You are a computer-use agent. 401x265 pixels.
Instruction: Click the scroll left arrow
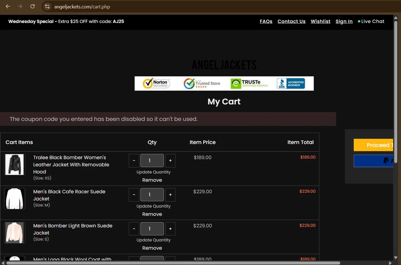coord(3,263)
